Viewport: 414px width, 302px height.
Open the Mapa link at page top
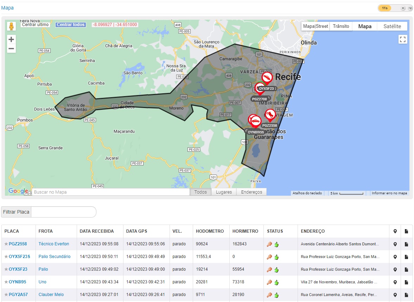coord(7,8)
